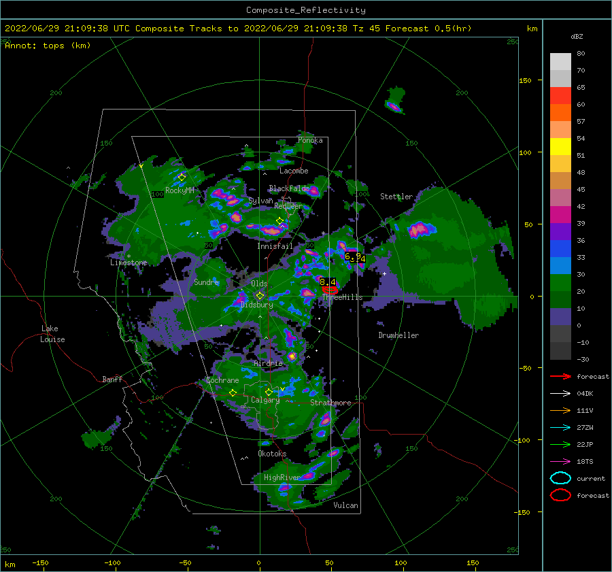Click the bright yellow swatch in dBZ scale
Image resolution: width=612 pixels, height=572 pixels.
coord(560,147)
